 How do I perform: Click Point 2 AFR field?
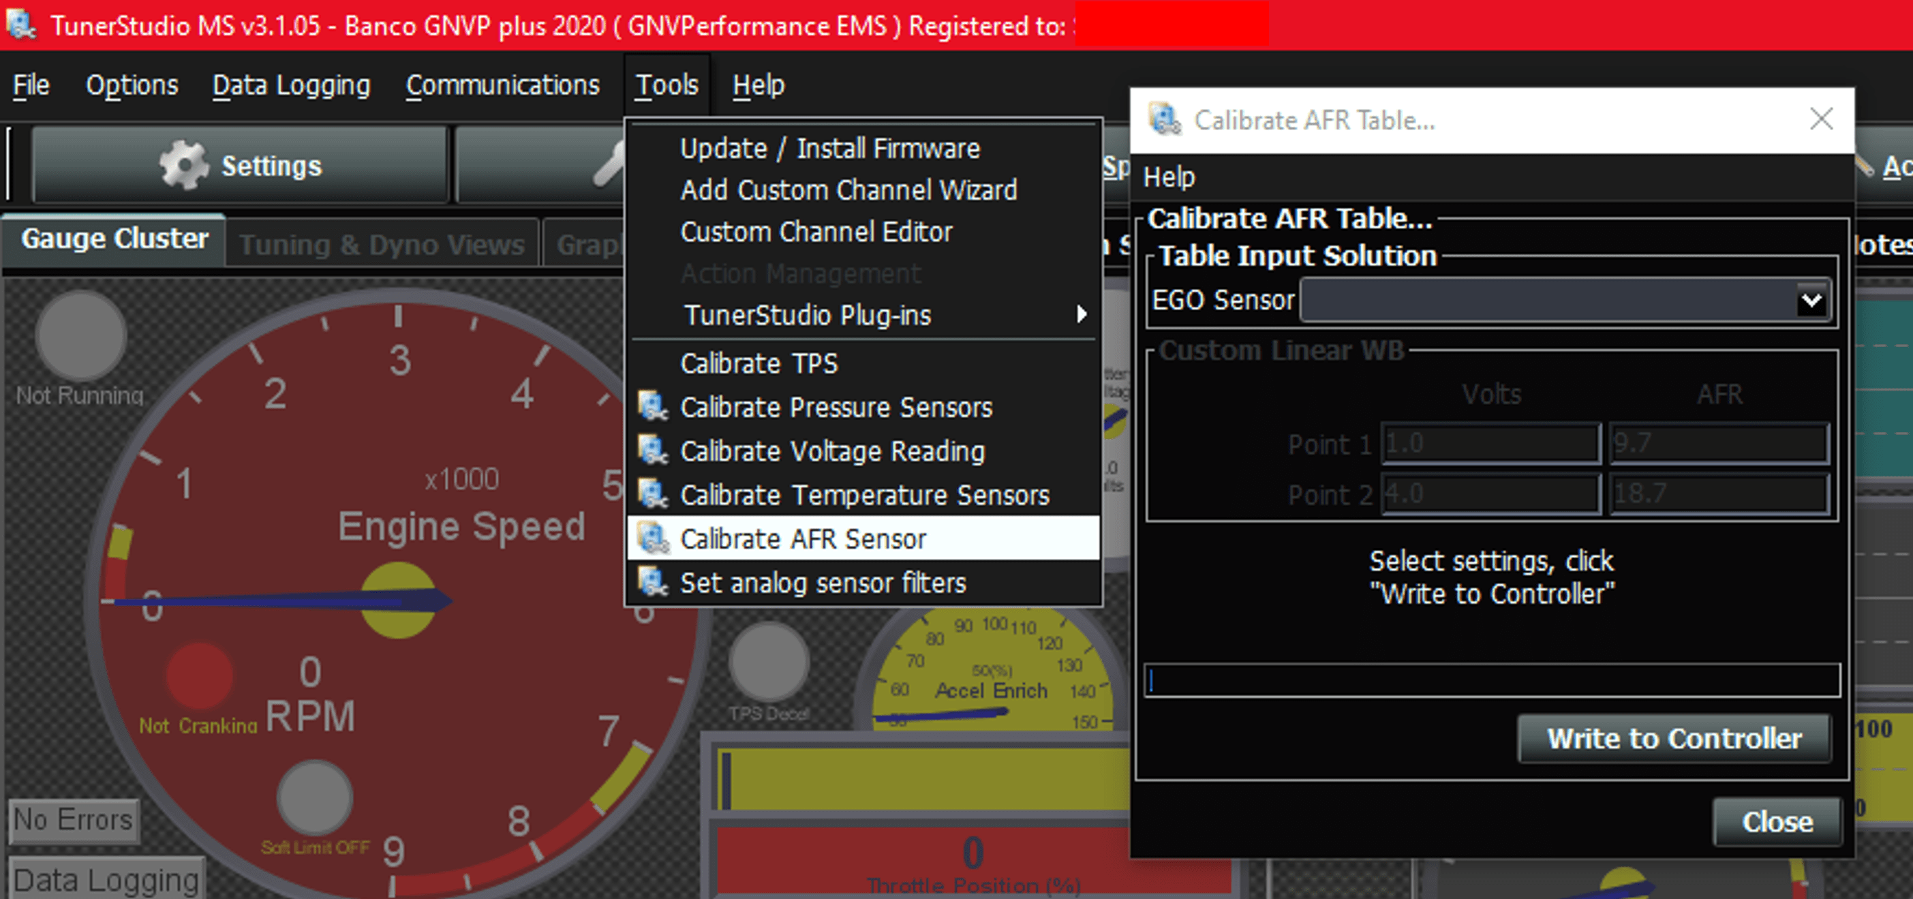(x=1719, y=493)
